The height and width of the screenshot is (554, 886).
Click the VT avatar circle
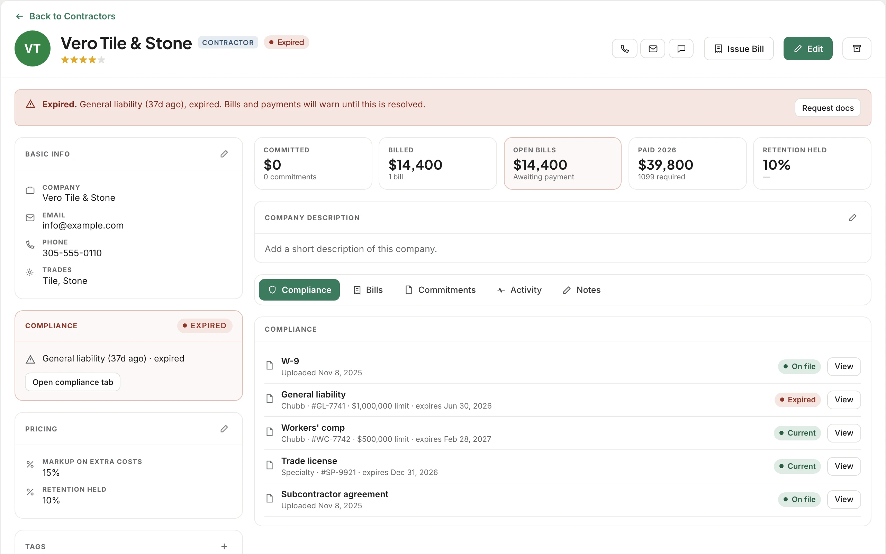point(33,48)
